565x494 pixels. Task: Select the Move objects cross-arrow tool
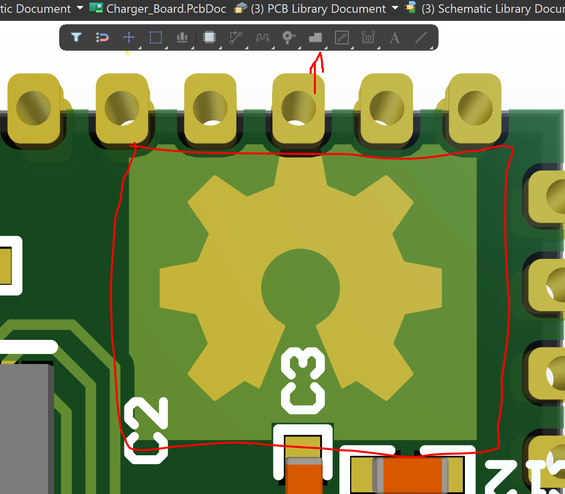coord(129,37)
